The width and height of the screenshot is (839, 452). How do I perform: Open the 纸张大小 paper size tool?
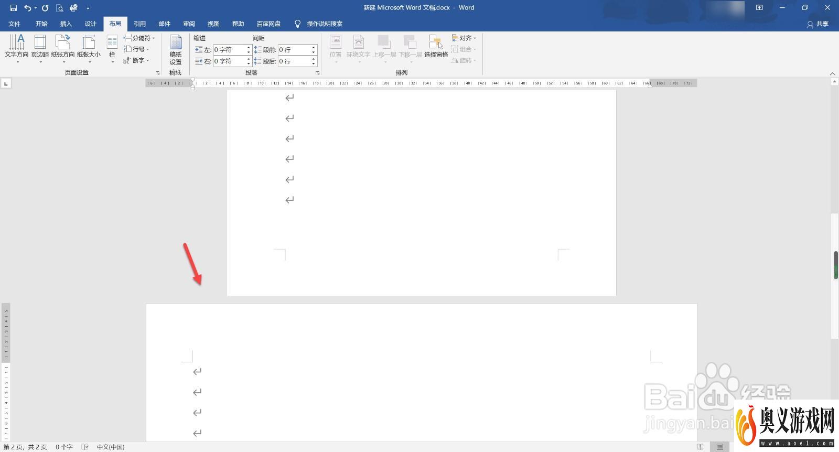point(89,49)
